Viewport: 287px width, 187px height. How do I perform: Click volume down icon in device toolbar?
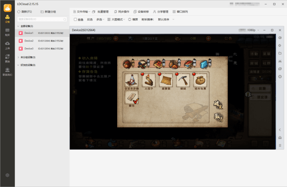pos(280,46)
